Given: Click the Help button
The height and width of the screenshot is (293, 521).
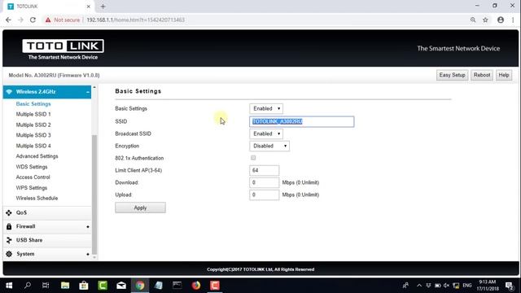Looking at the screenshot, I should click(504, 75).
